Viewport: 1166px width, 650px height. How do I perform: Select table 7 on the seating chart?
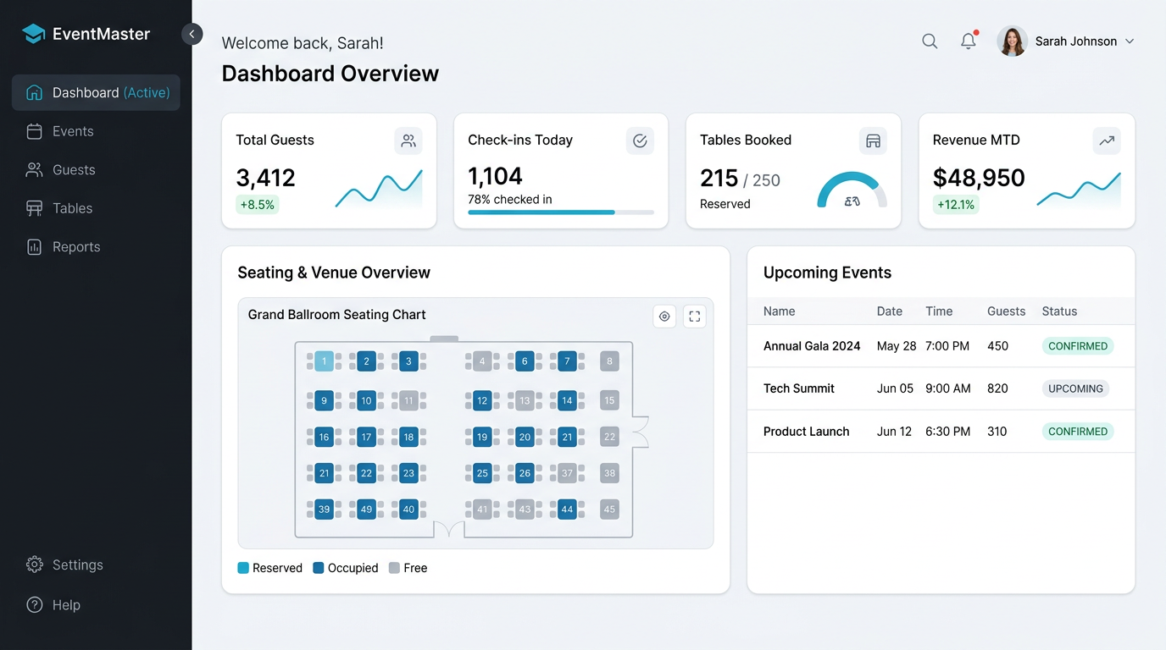[x=567, y=361]
